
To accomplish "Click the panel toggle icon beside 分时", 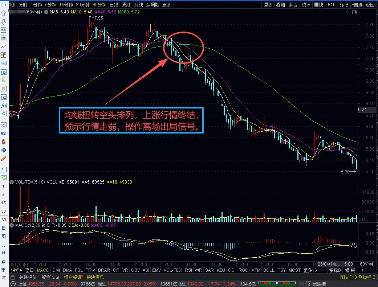I will point(13,5).
